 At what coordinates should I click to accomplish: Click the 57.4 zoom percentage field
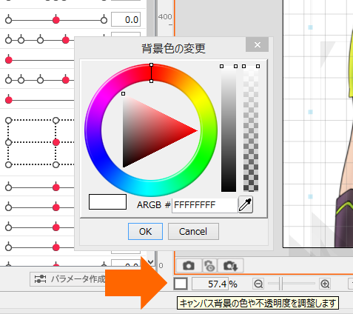[209, 284]
